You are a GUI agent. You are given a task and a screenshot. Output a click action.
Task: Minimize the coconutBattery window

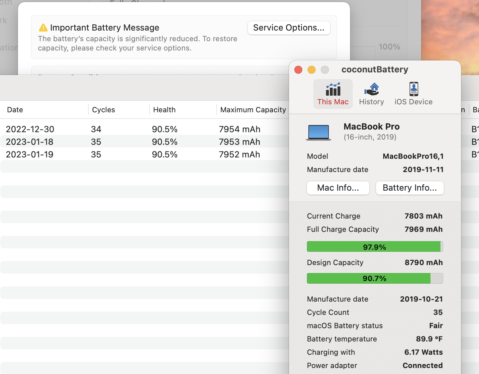[x=312, y=70]
